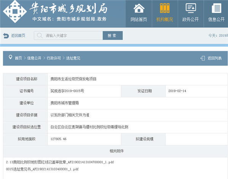Download the 0015选址意见书 PDF attachment
Image resolution: width=228 pixels, height=179 pixels.
(42, 169)
